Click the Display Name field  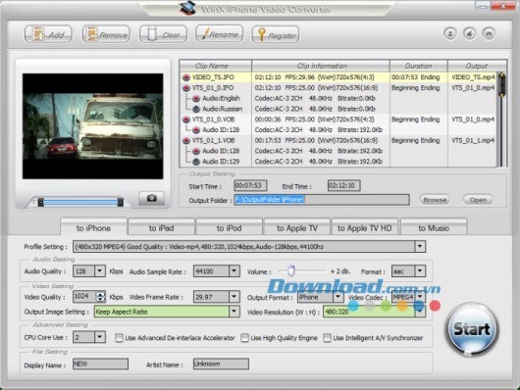pos(100,364)
